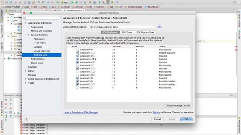Expand Gradle Scripts in project tree
This screenshot has width=241, height=135.
(5, 58)
